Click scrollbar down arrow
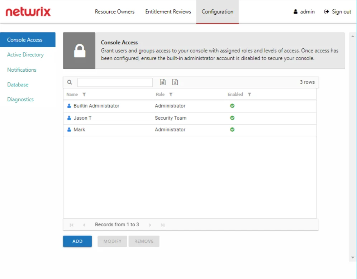Image resolution: width=357 pixels, height=279 pixels. [353, 258]
